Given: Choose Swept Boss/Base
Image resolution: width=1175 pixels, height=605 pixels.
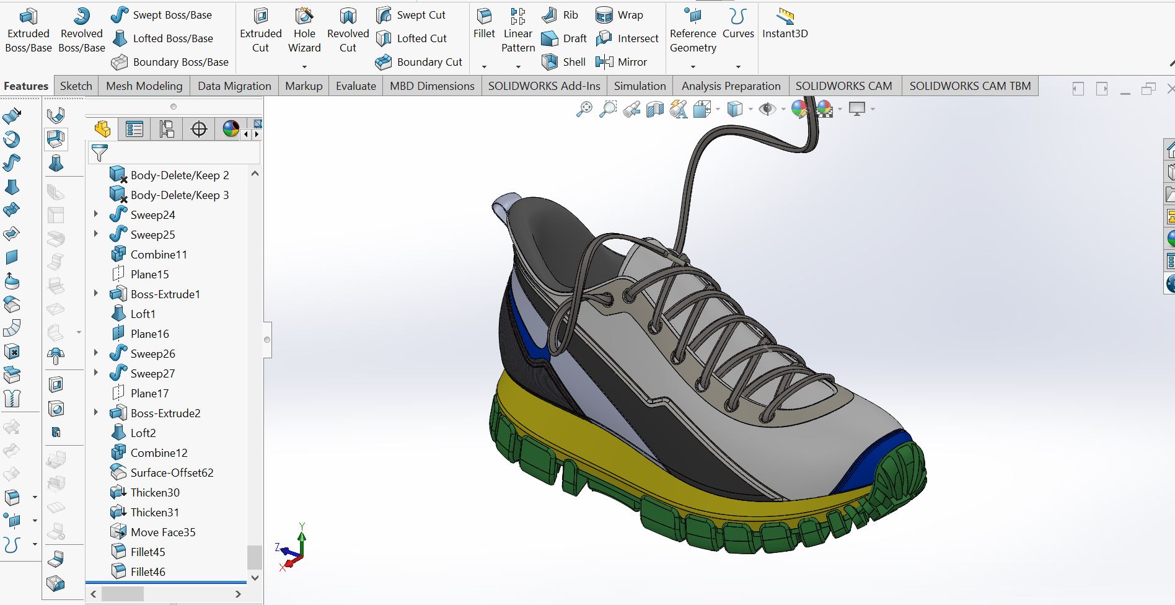Looking at the screenshot, I should coord(162,15).
